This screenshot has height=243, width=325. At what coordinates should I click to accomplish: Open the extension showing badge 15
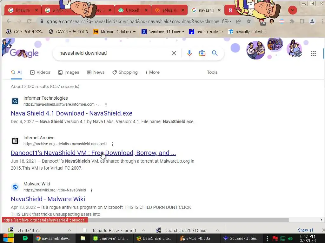point(262,22)
